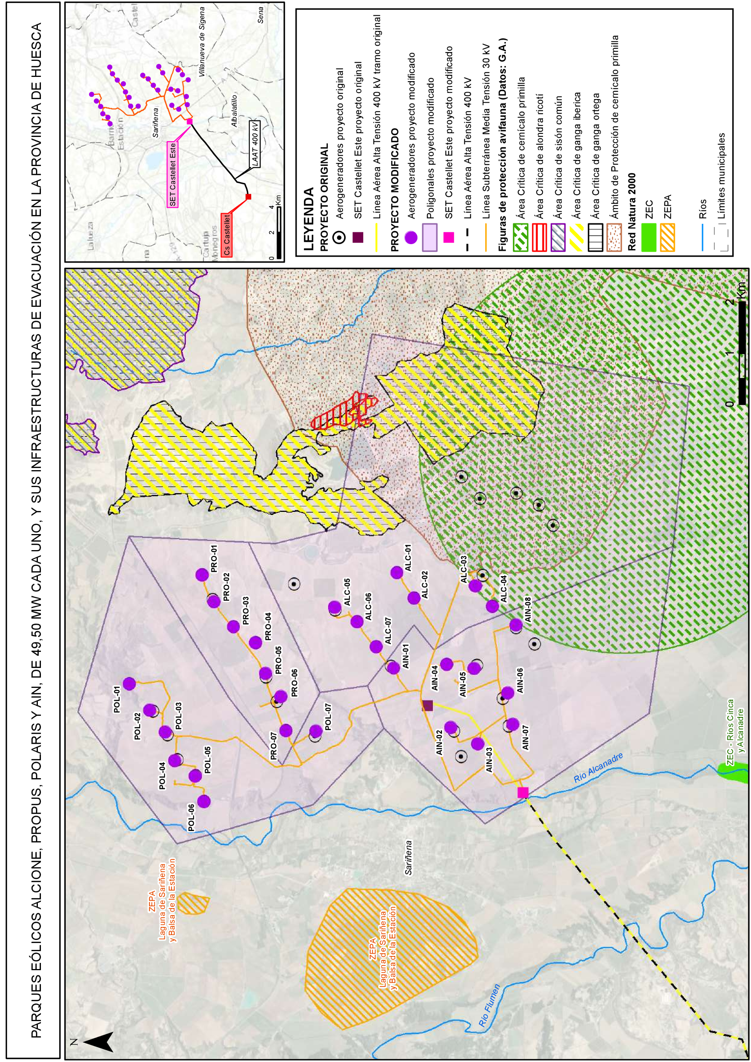The height and width of the screenshot is (1062, 751).
Task: Click green hatch swatch for cernícalo primilla critical area
Action: point(521,238)
